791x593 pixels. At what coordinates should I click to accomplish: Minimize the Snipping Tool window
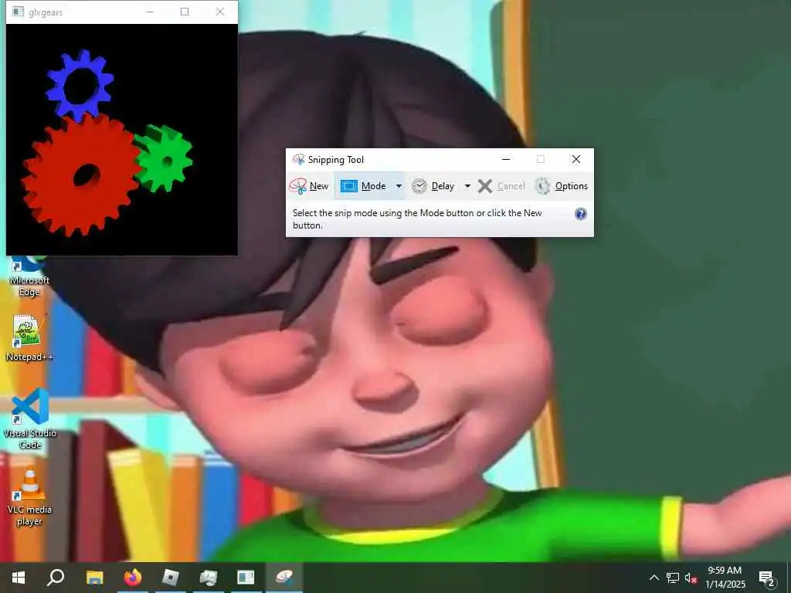[x=506, y=159]
